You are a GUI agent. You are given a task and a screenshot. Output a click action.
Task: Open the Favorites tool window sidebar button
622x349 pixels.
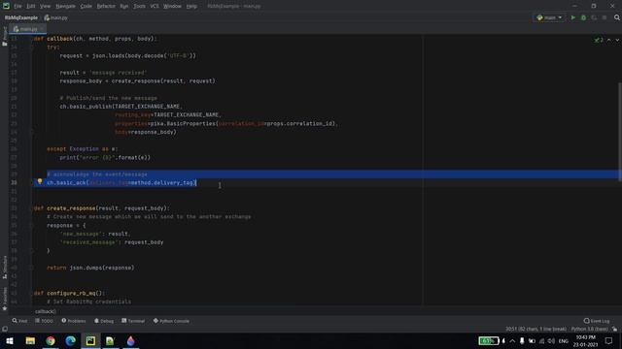5,300
